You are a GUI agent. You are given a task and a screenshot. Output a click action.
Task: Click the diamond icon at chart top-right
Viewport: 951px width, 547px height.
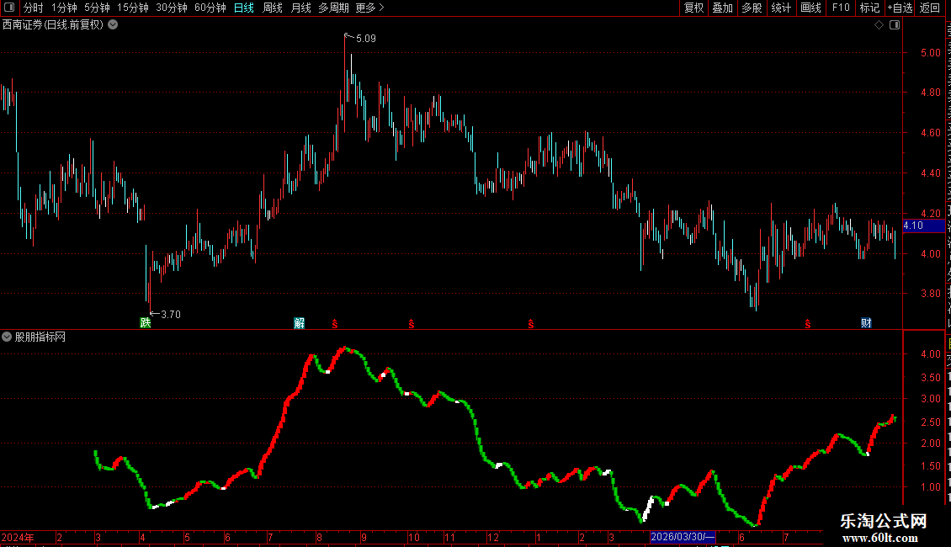tap(879, 25)
